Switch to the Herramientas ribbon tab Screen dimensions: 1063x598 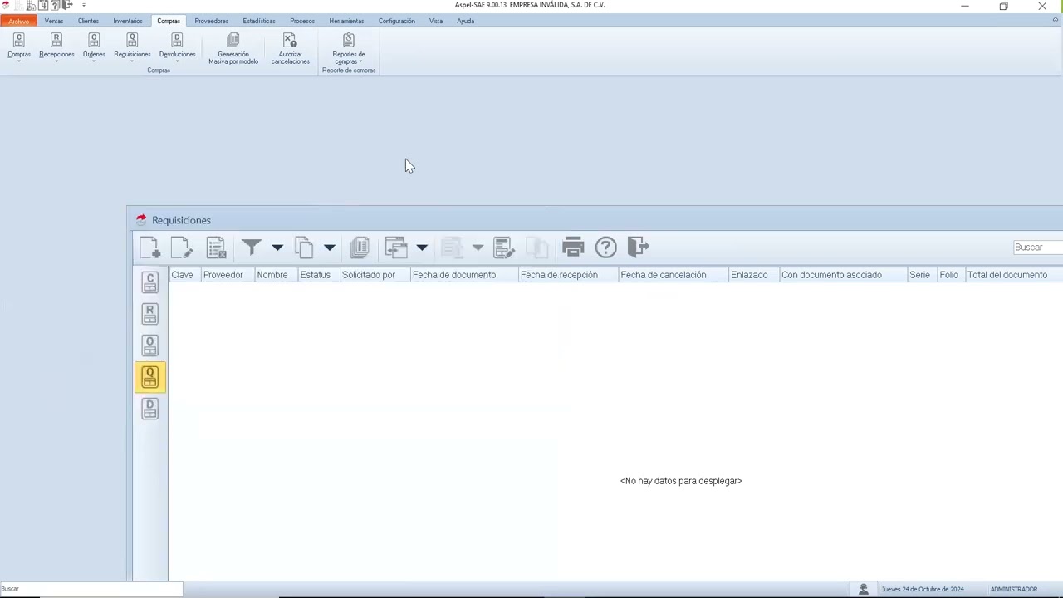346,21
